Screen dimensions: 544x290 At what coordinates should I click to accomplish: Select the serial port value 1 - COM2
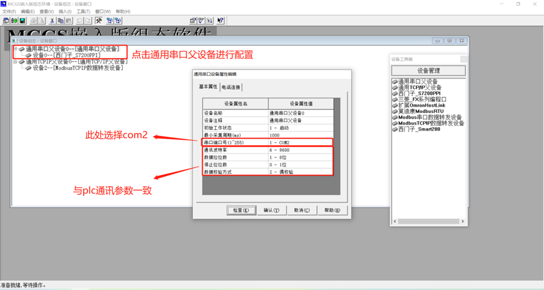pos(301,142)
